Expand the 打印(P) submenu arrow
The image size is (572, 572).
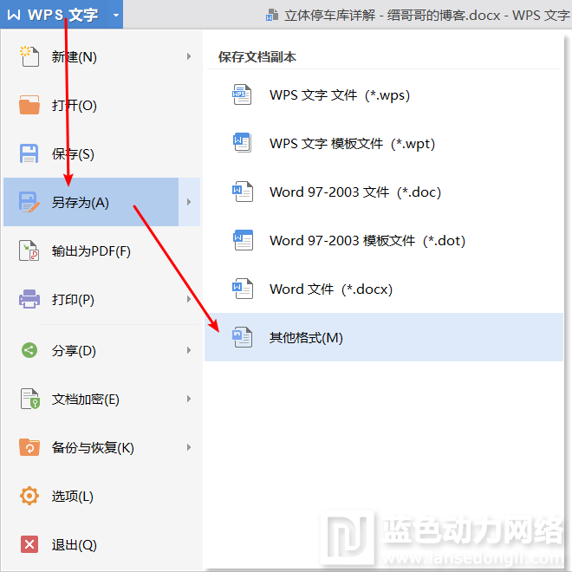(189, 300)
